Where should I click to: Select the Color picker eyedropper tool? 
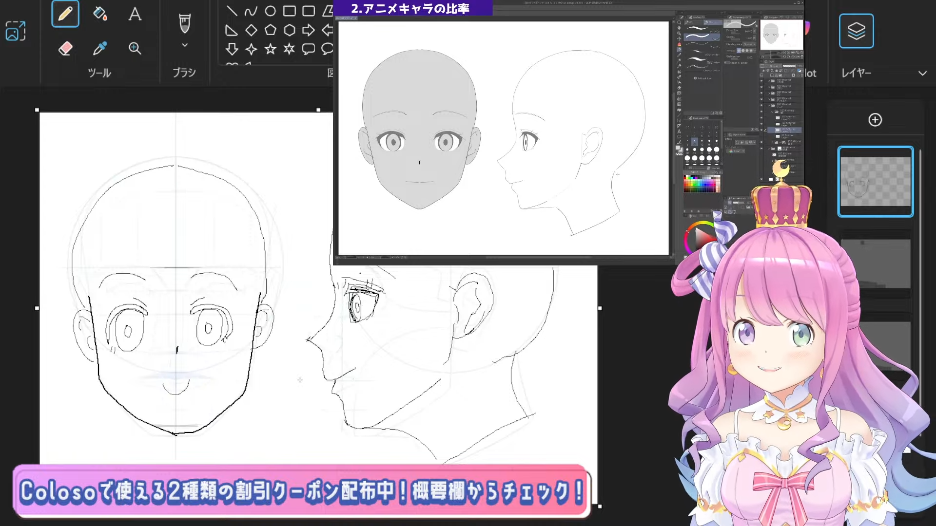pos(100,48)
